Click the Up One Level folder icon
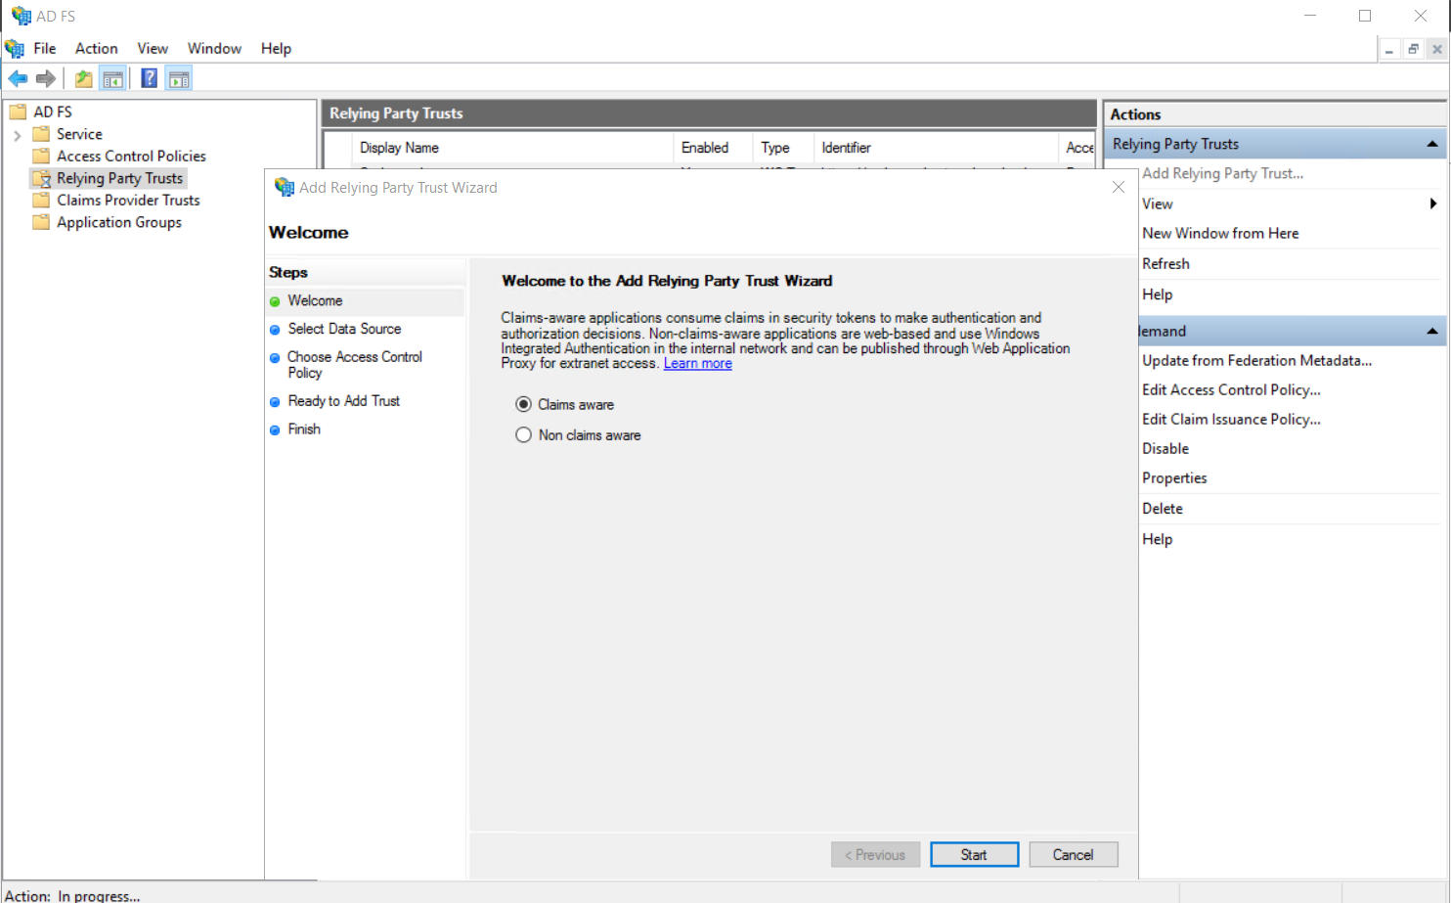Viewport: 1451px width, 903px height. 84,78
